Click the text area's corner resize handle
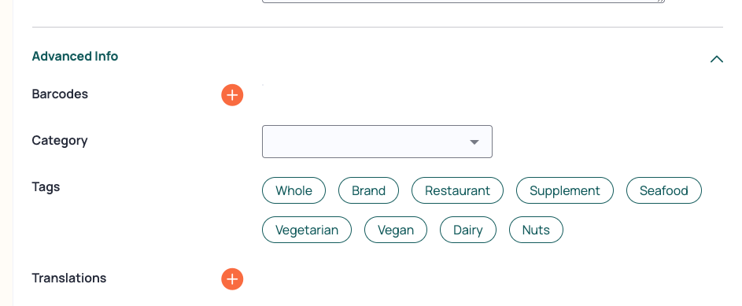742x306 pixels. [x=661, y=2]
